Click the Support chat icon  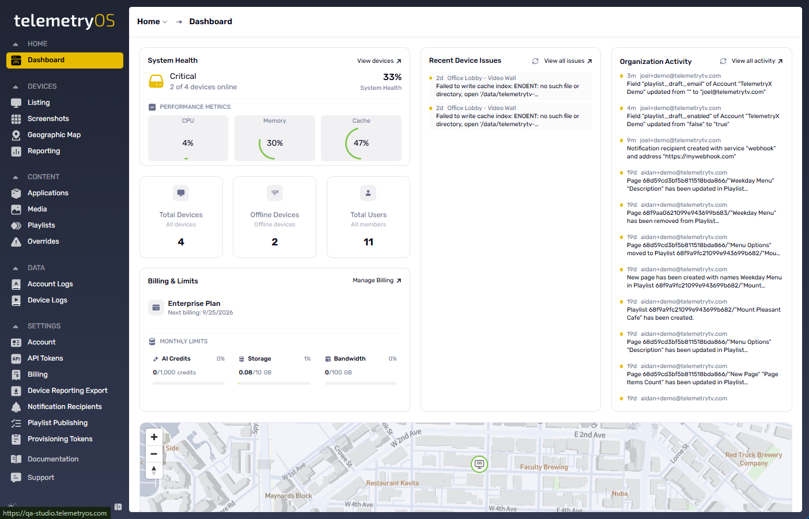[16, 478]
